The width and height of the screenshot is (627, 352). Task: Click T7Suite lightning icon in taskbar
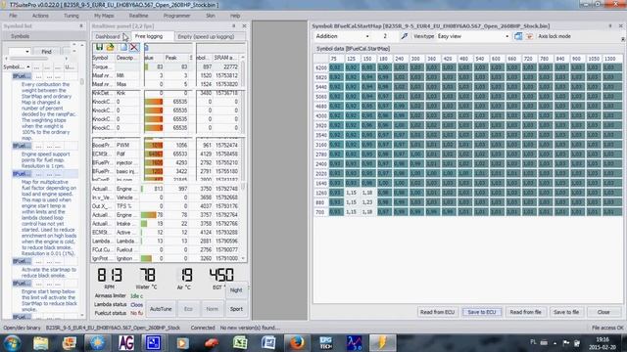click(382, 343)
